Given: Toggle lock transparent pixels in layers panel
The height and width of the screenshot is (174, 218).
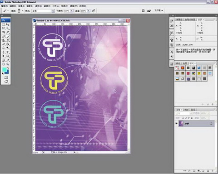Looking at the screenshot, I should tap(183, 118).
